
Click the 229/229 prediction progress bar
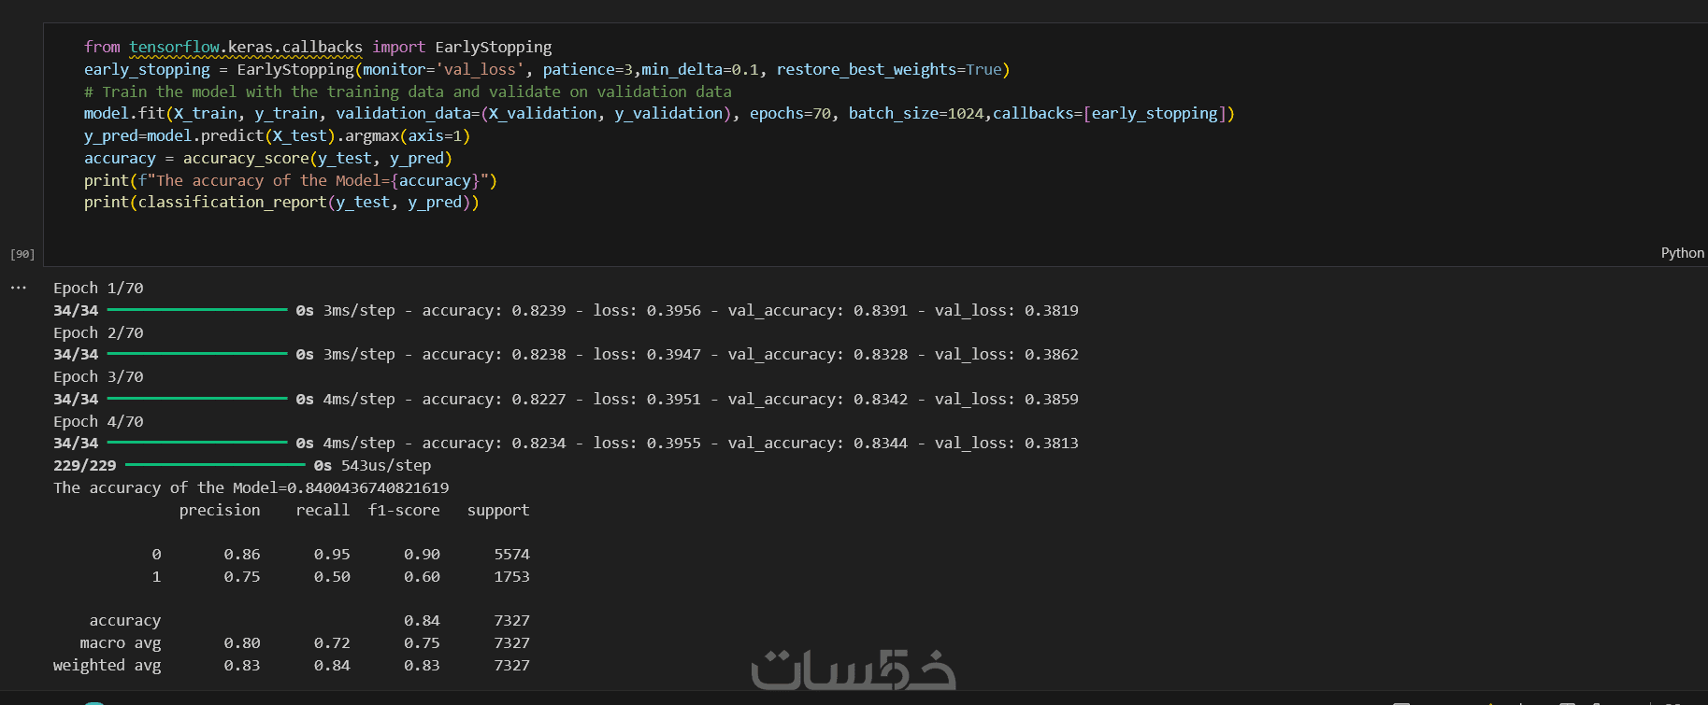click(215, 465)
